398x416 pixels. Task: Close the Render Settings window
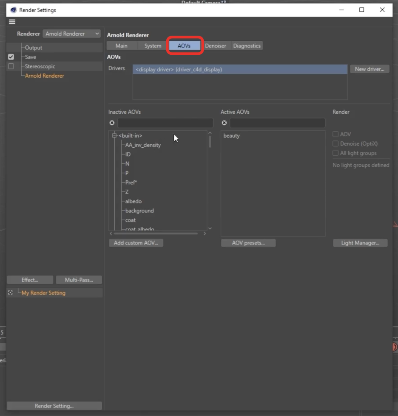click(382, 10)
